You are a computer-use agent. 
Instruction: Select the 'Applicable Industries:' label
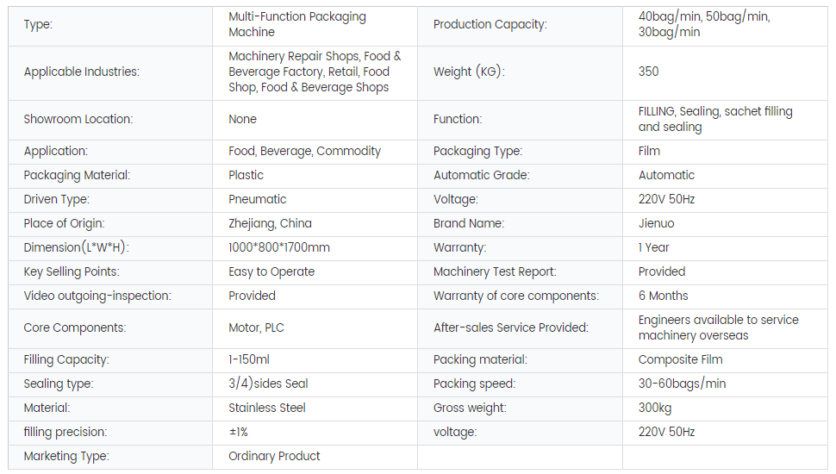click(81, 72)
